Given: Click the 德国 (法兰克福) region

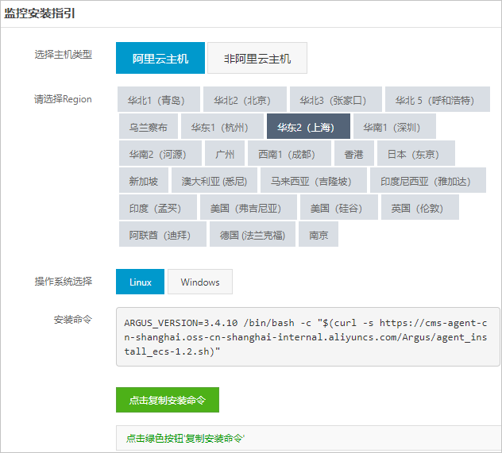Looking at the screenshot, I should [x=253, y=234].
